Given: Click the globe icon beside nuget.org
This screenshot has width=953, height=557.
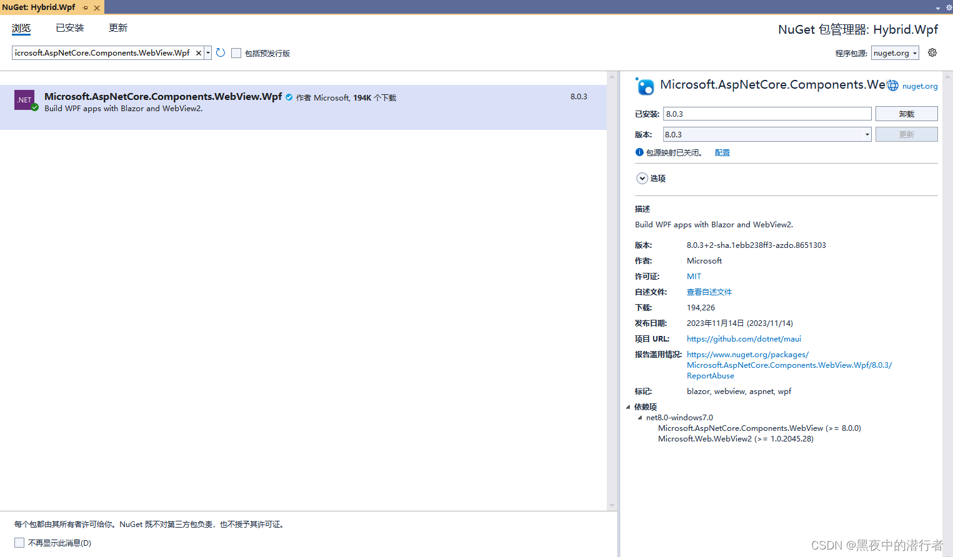Looking at the screenshot, I should click(x=892, y=86).
